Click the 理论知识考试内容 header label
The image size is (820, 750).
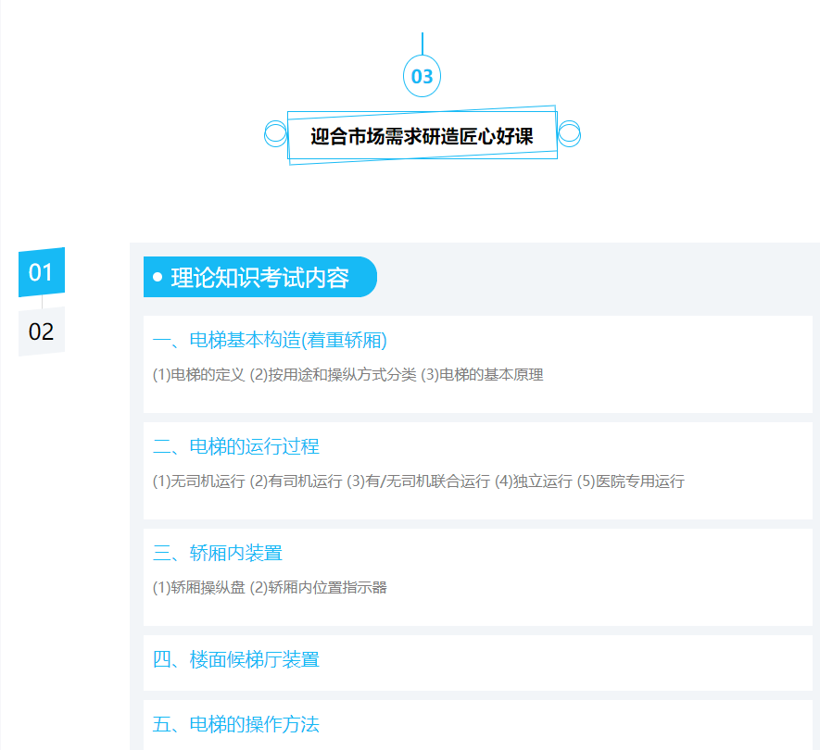click(x=259, y=278)
